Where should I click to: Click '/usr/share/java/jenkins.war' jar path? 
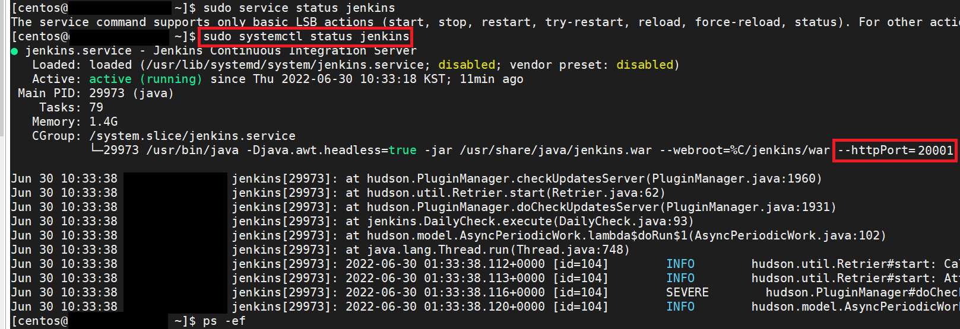click(x=556, y=150)
